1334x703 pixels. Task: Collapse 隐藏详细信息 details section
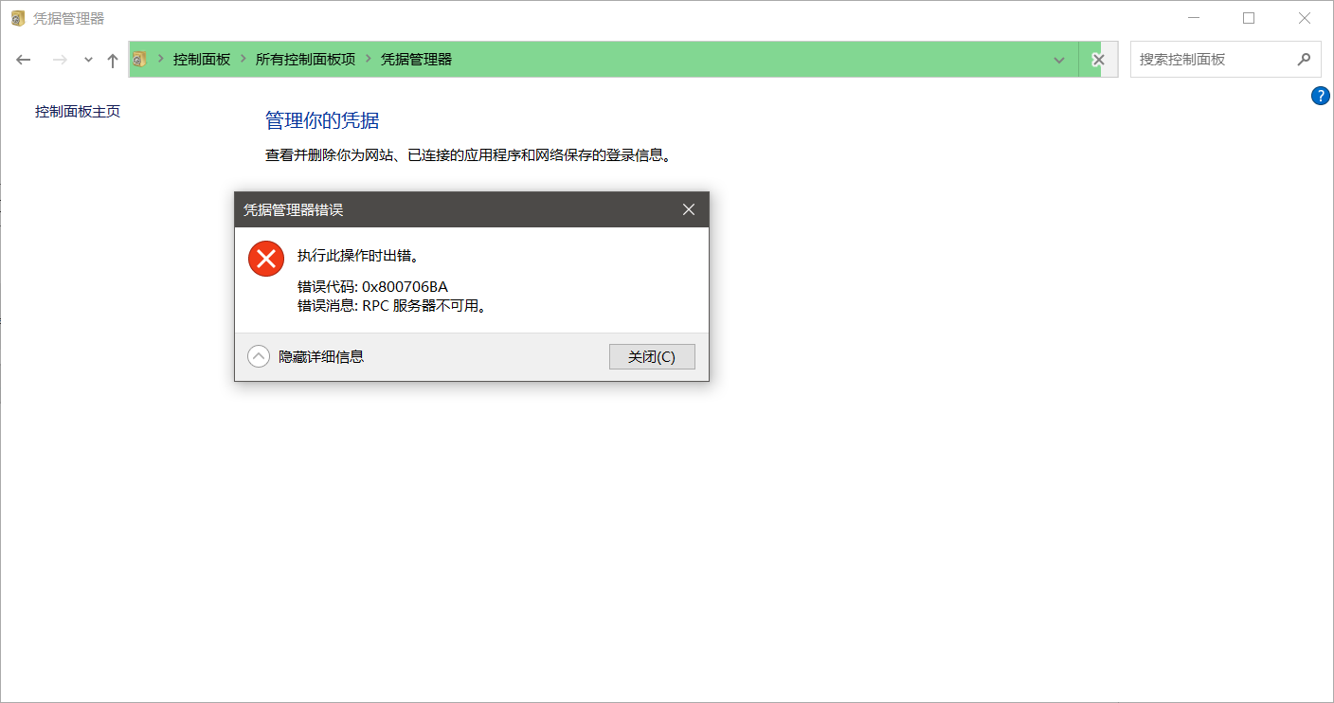[x=258, y=356]
